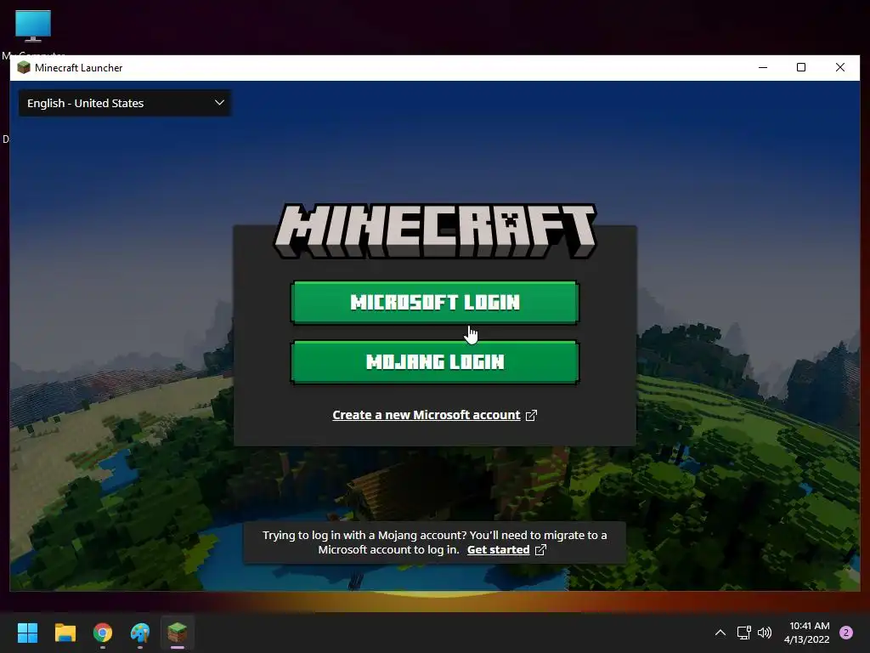The image size is (870, 653).
Task: Open Create a new Microsoft account link
Action: click(427, 415)
